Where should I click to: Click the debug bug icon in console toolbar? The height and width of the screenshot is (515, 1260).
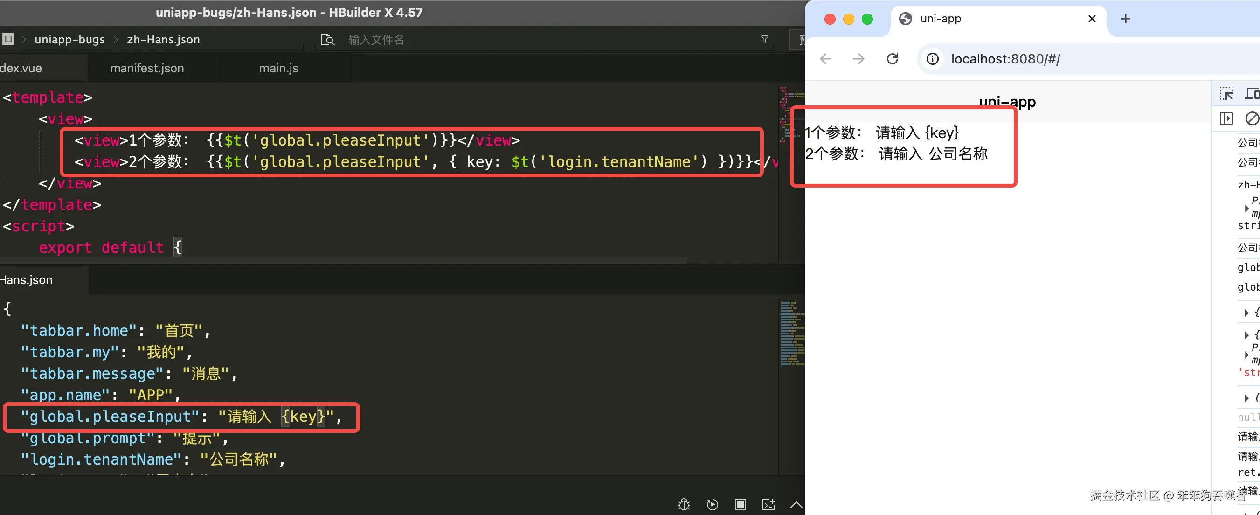(x=684, y=505)
